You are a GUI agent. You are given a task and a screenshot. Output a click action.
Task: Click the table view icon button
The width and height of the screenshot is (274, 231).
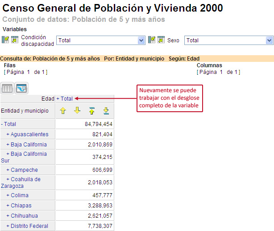click(x=7, y=88)
